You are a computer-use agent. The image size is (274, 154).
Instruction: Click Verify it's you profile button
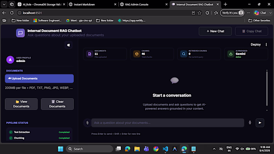click(x=232, y=13)
